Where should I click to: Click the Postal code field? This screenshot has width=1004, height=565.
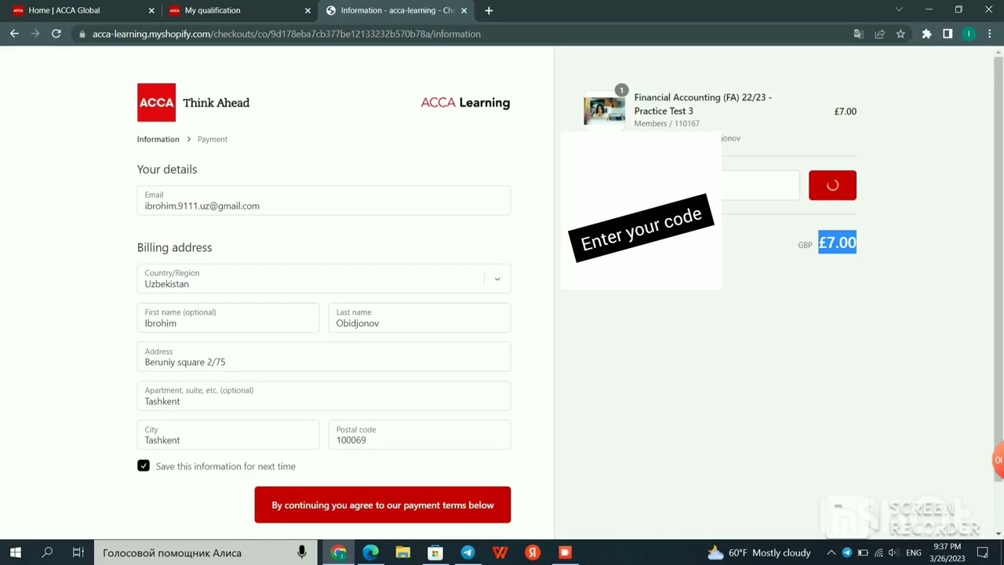point(420,435)
